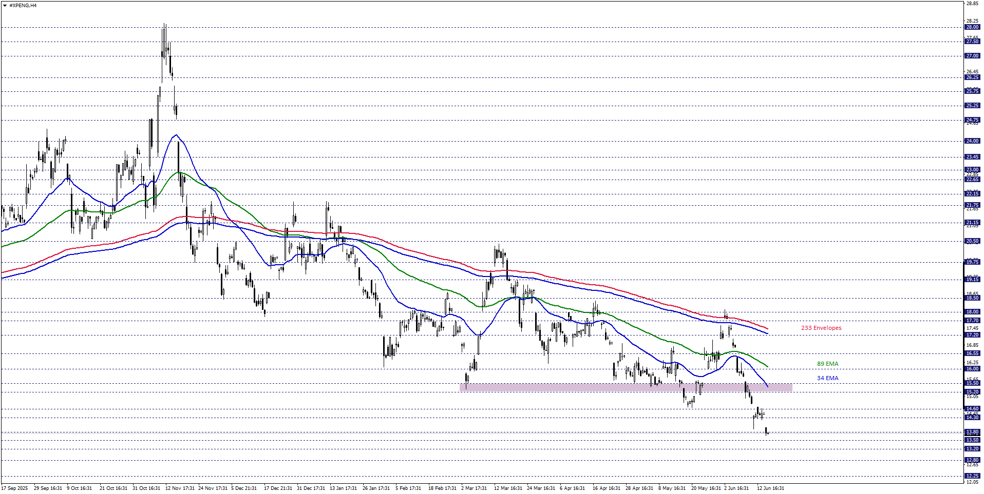Click the 20.50 price level label
The width and height of the screenshot is (984, 494).
(x=972, y=241)
